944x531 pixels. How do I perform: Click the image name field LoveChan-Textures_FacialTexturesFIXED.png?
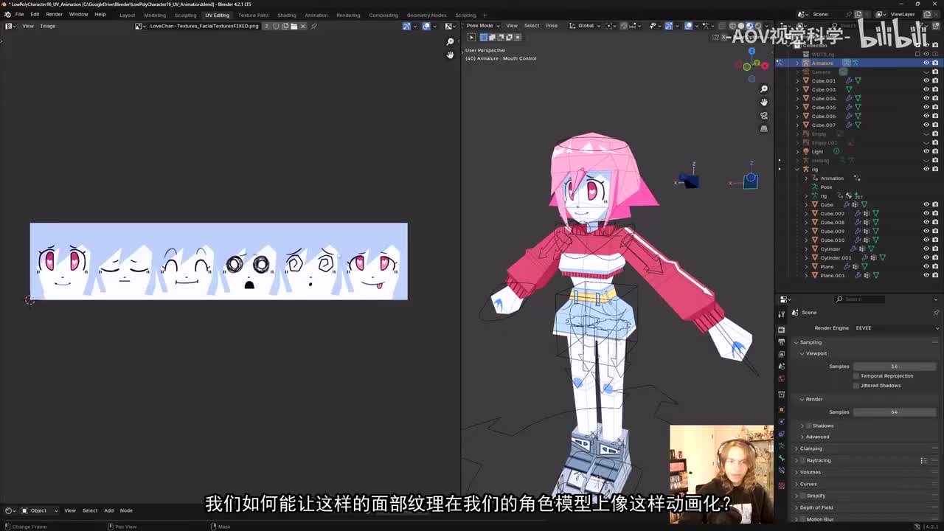point(204,26)
